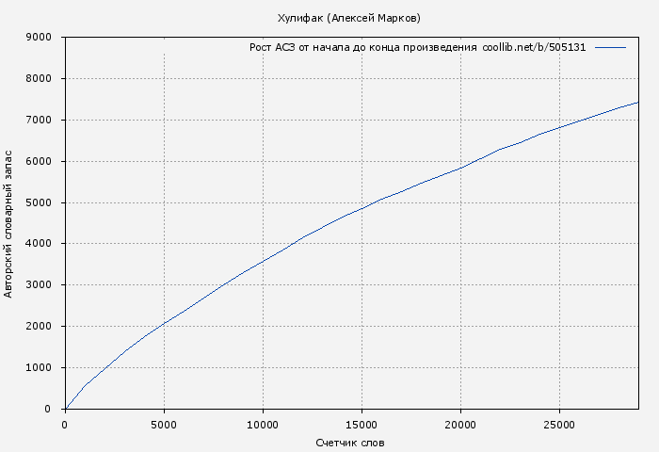Click the 7000 tick label on y-axis

(x=43, y=121)
